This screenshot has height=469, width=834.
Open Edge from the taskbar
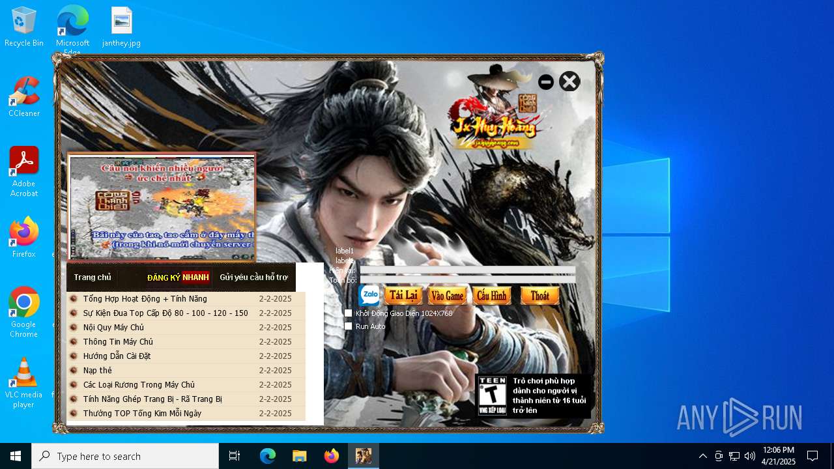click(268, 456)
